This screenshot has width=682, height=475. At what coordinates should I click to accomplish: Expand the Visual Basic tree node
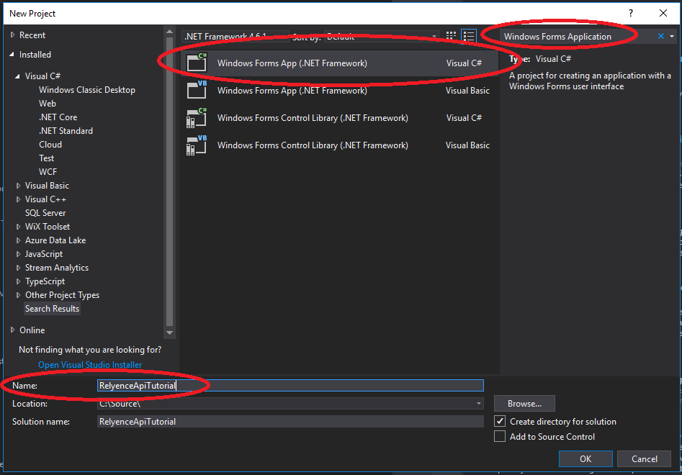pyautogui.click(x=19, y=186)
